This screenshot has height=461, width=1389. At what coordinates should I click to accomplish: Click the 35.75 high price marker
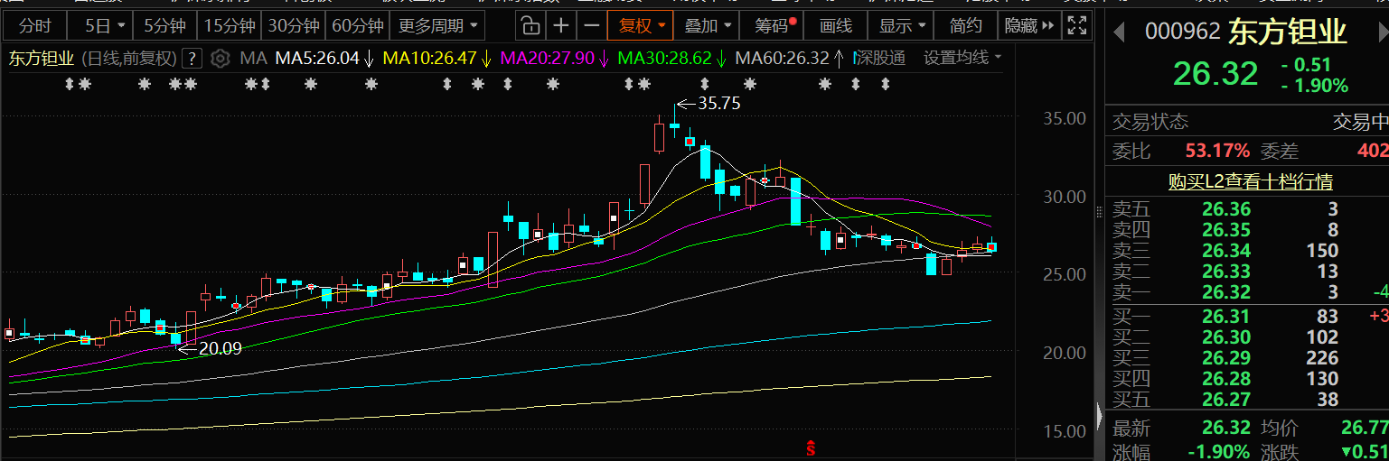pyautogui.click(x=718, y=104)
